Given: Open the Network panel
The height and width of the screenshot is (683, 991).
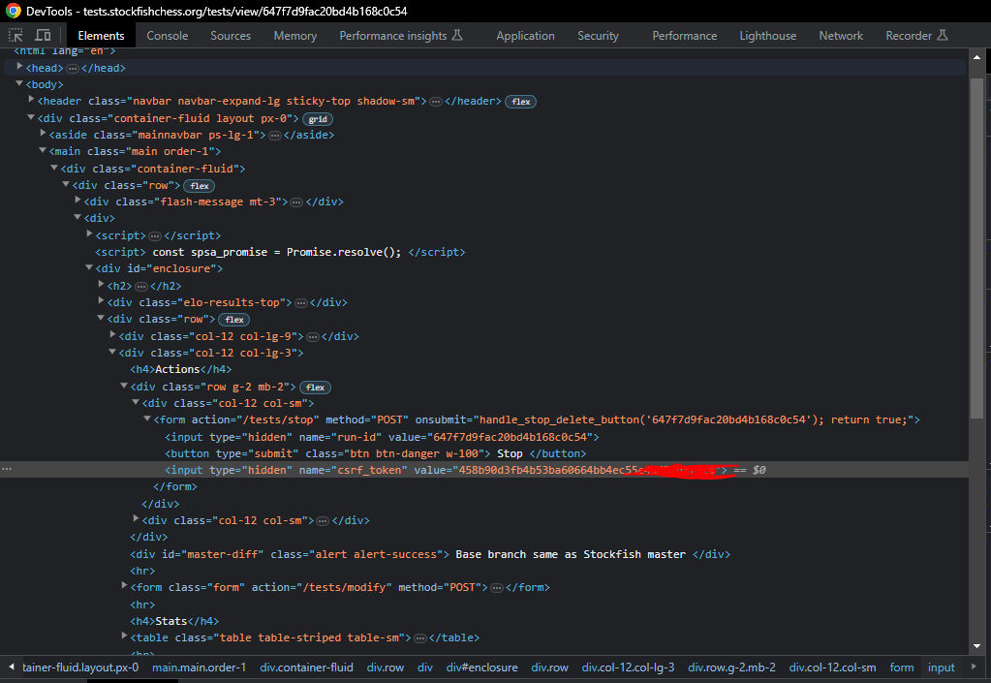Looking at the screenshot, I should pos(839,35).
